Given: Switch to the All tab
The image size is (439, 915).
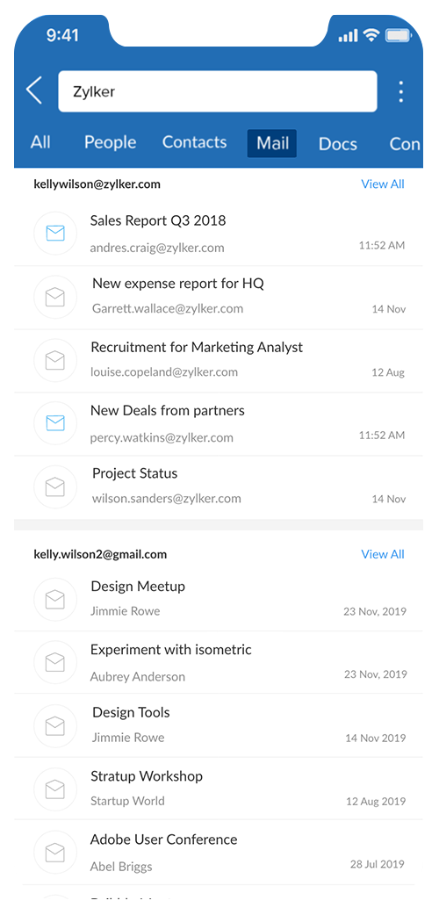Looking at the screenshot, I should tap(40, 142).
